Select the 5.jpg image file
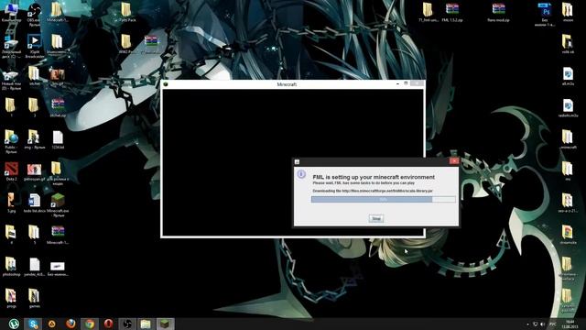 click(x=11, y=203)
